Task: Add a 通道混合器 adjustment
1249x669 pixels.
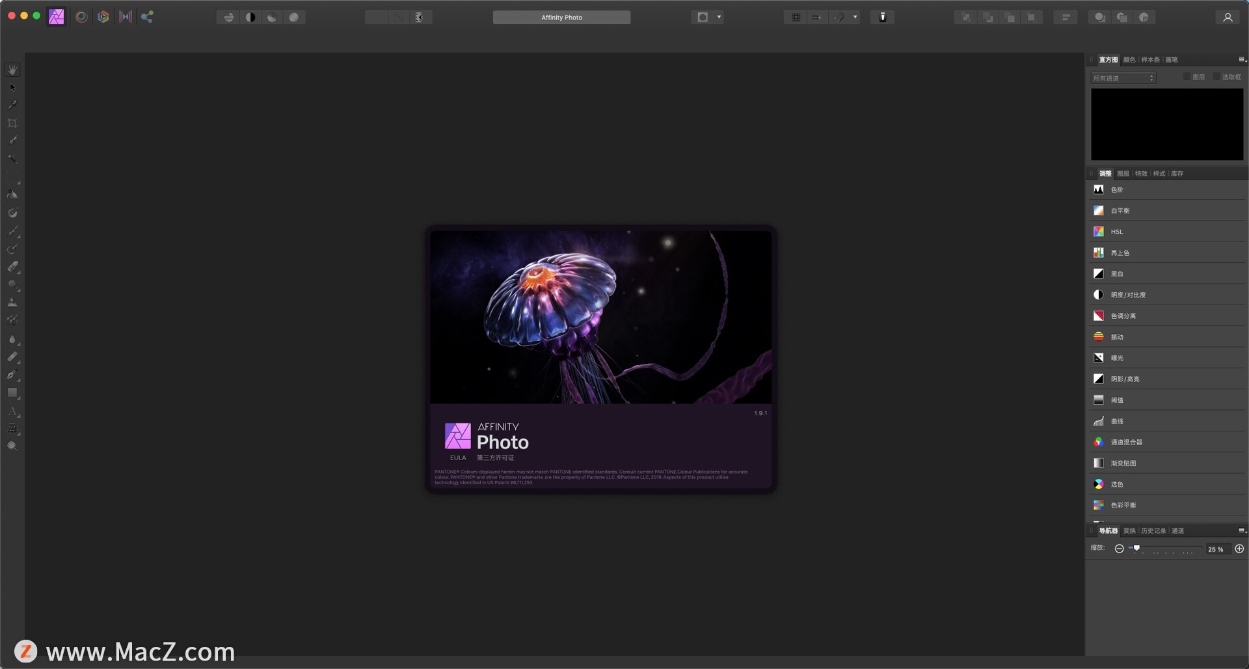Action: tap(1167, 442)
